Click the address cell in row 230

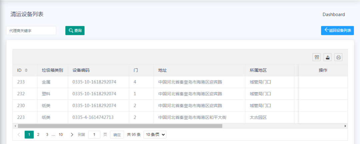(199, 106)
